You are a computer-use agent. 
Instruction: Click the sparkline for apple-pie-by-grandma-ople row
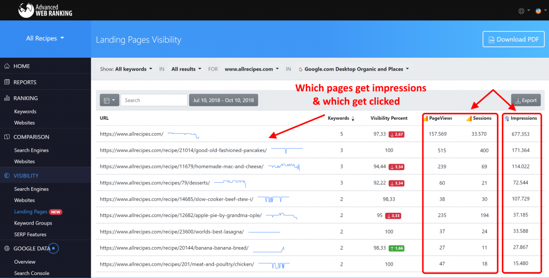click(281, 215)
